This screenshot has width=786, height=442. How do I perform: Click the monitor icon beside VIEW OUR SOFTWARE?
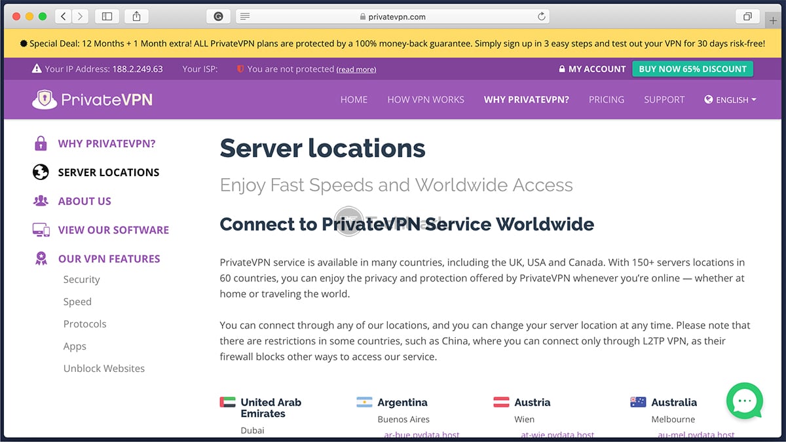40,229
